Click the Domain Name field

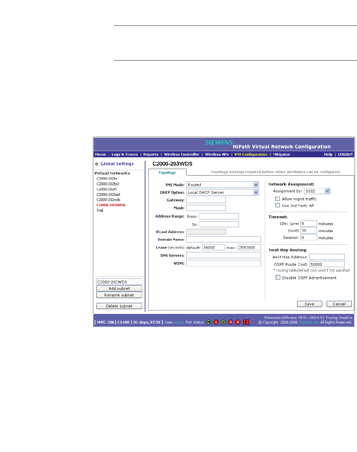pos(223,239)
